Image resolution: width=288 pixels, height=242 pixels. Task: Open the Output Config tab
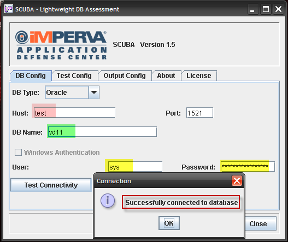click(125, 76)
